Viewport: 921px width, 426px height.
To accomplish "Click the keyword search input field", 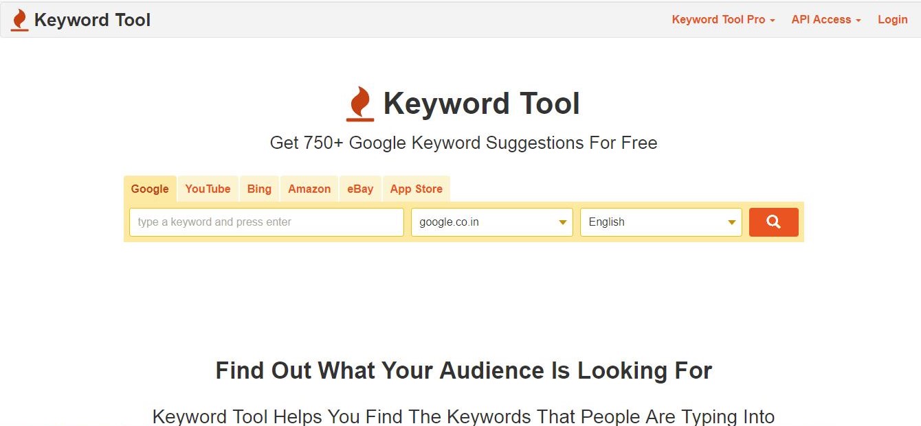I will click(x=267, y=222).
